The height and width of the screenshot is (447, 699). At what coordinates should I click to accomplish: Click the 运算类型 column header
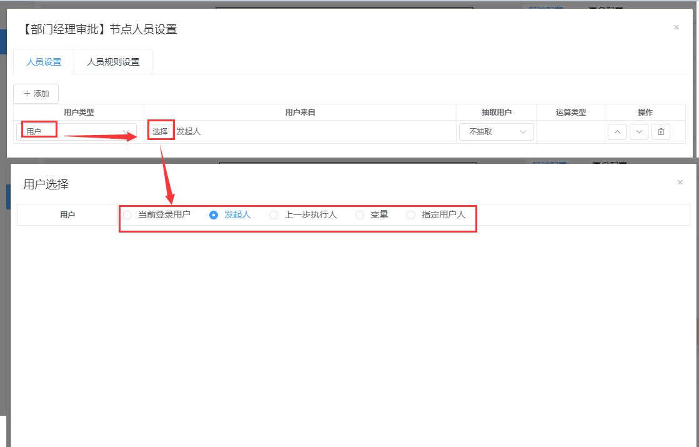[x=570, y=113]
